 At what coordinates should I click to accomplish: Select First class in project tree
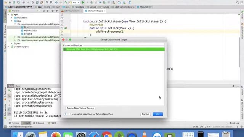26,27
